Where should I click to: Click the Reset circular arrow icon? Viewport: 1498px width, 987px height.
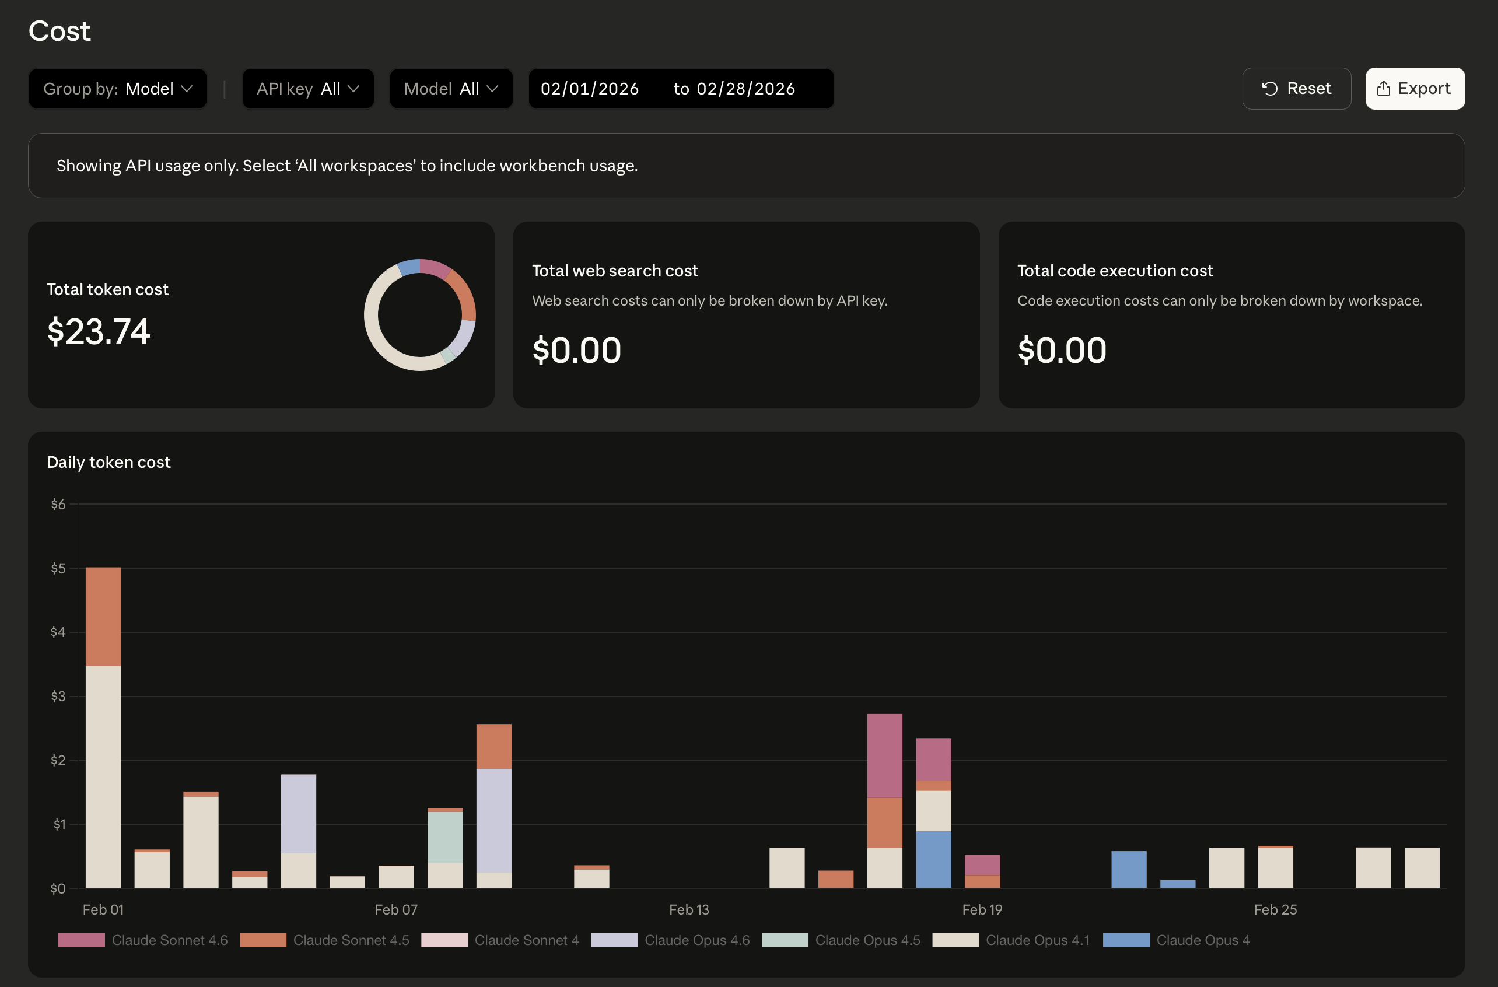click(x=1269, y=89)
